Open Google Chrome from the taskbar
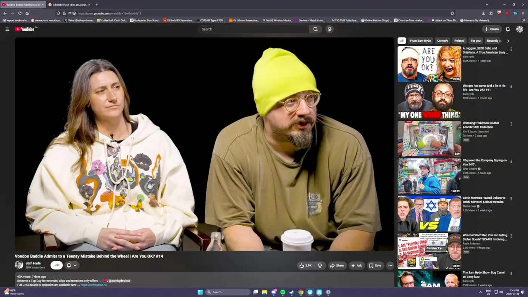 [x=301, y=292]
